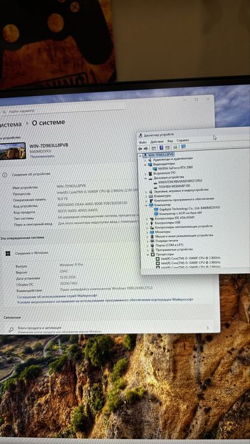This screenshot has height=444, width=250.
Task: Click the Back arrow in Device Manager toolbar
Action: (140, 148)
